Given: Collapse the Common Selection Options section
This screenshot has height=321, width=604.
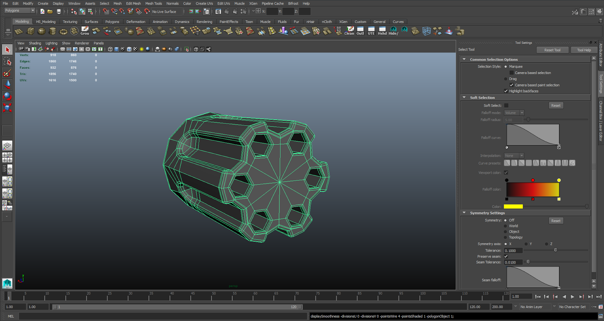Looking at the screenshot, I should click(x=464, y=60).
